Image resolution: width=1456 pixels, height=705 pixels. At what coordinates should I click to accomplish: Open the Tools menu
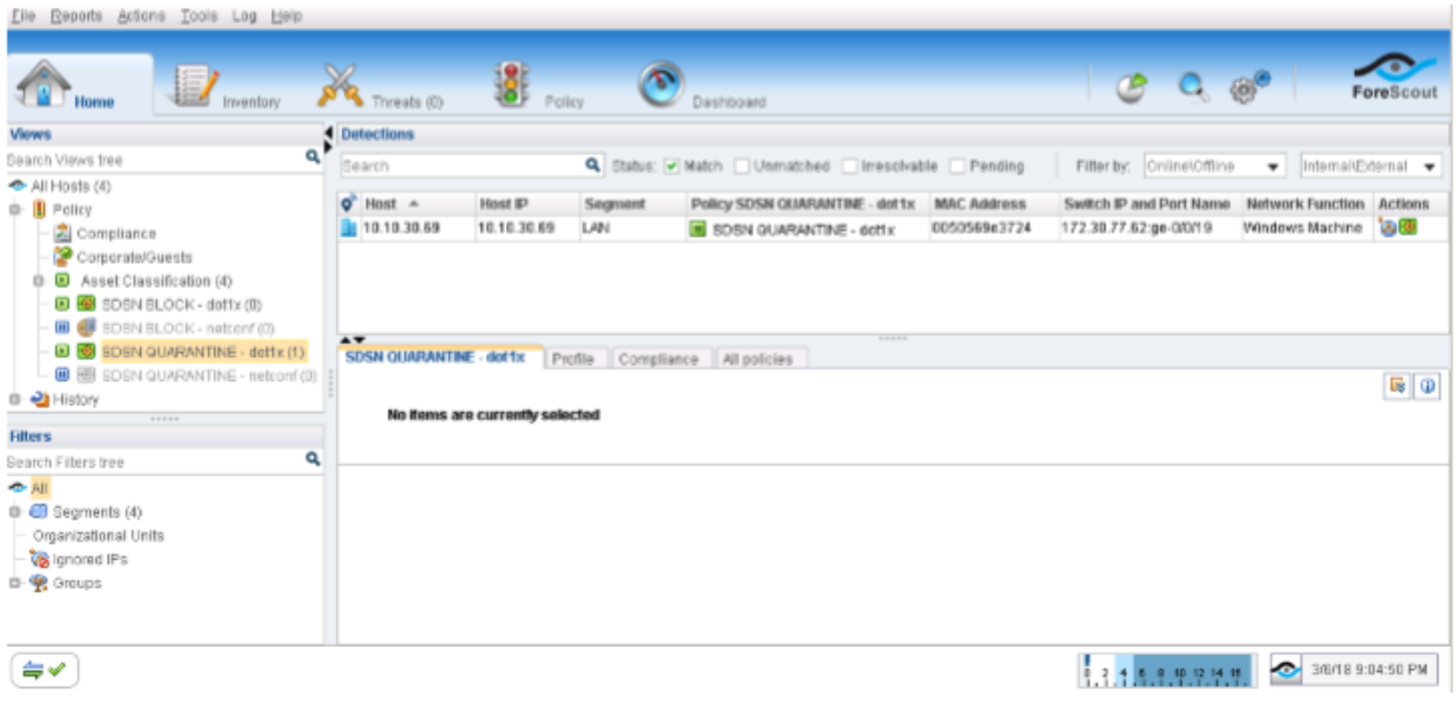(x=199, y=16)
